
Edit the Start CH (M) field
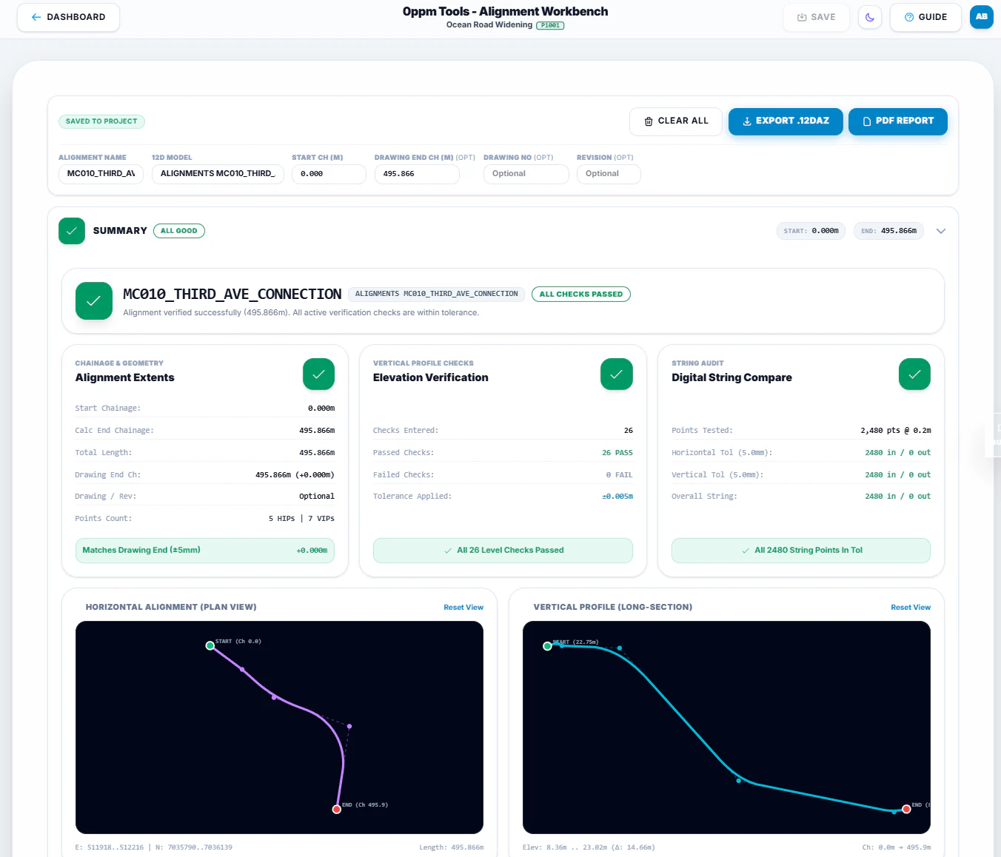pyautogui.click(x=329, y=174)
